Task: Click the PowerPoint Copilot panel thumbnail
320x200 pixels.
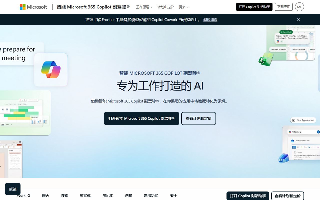Action: coord(11,159)
